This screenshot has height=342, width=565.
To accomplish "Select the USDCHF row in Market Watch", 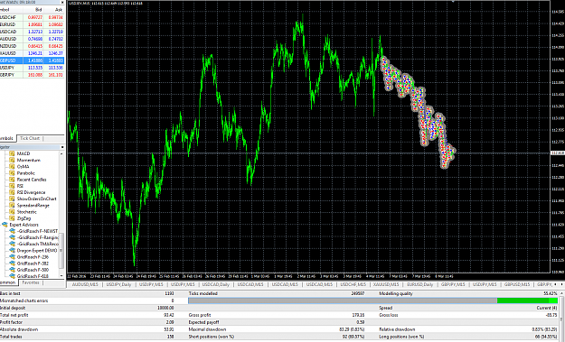I will click(x=32, y=17).
